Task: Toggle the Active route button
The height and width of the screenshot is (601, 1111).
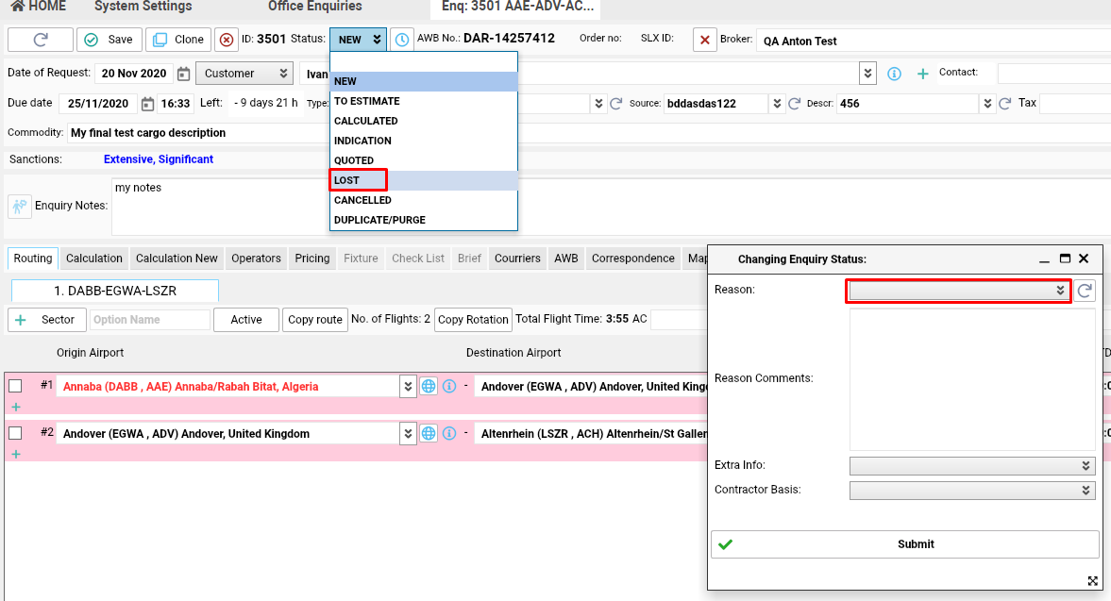Action: pyautogui.click(x=245, y=320)
